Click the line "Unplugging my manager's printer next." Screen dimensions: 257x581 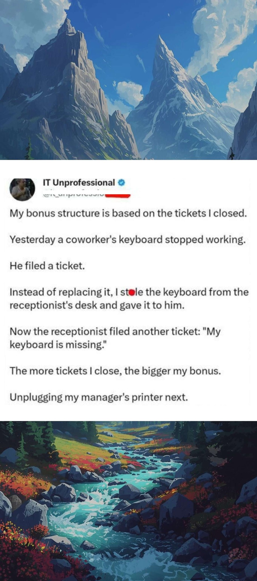(99, 397)
